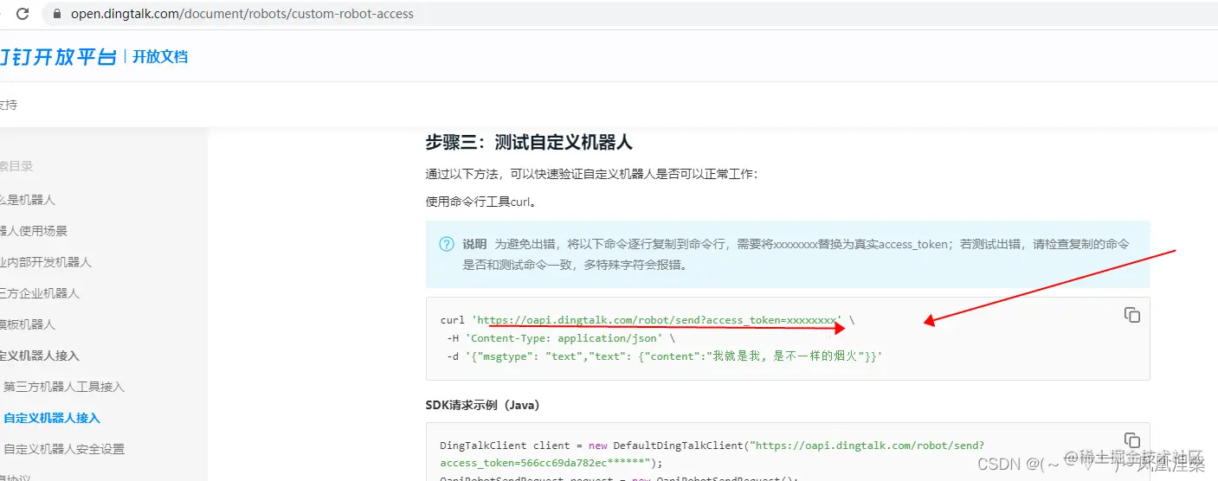Click the 支持 item in the top navigation
Viewport: 1218px width, 481px height.
pos(9,105)
